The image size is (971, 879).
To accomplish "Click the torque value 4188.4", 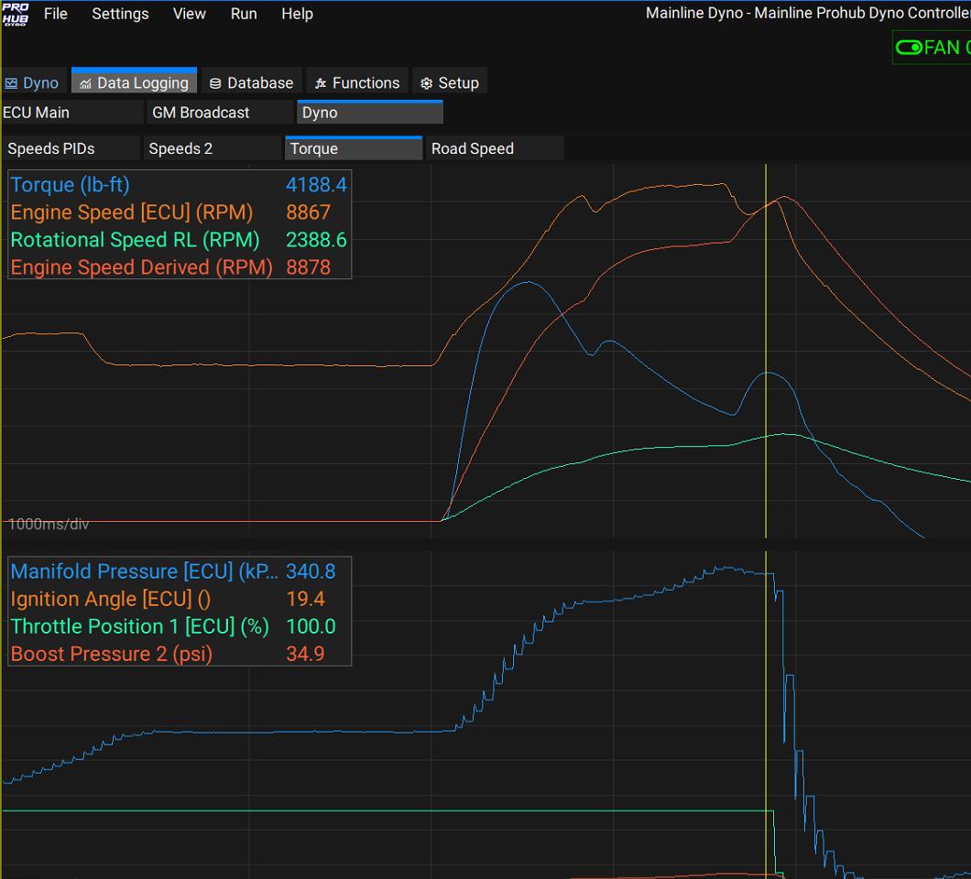I will coord(316,184).
